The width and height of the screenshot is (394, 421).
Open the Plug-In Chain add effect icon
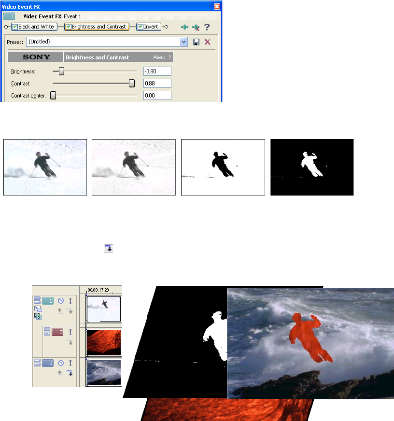(184, 27)
